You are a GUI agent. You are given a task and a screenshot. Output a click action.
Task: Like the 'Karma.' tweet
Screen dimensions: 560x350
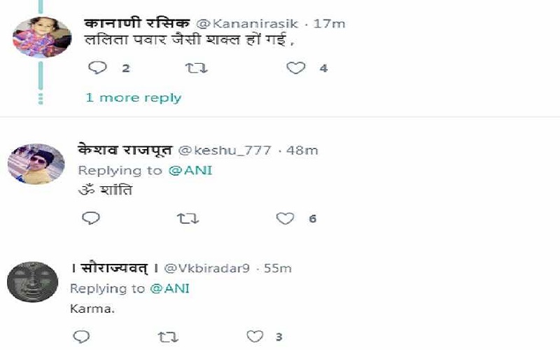click(255, 337)
